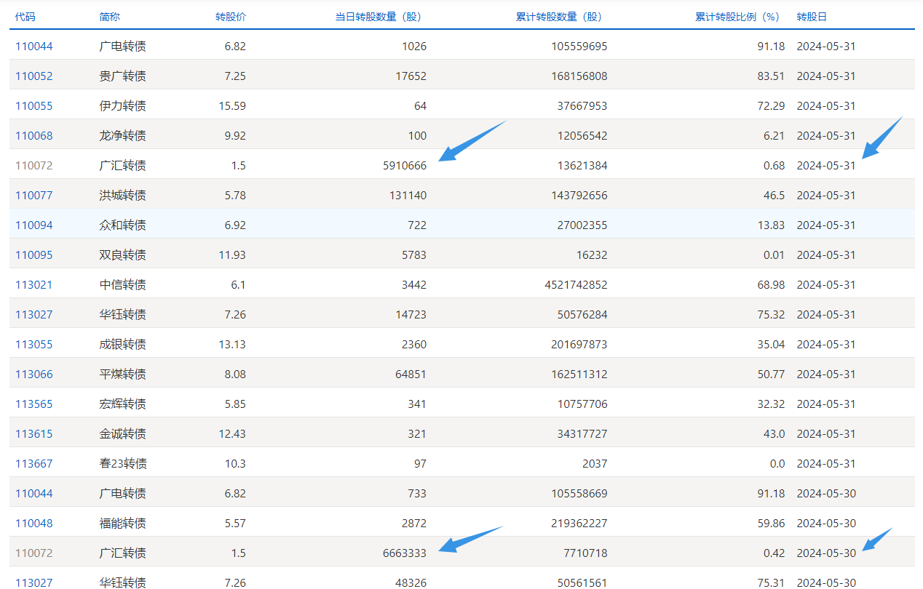Click conversion price 15.59

point(232,106)
